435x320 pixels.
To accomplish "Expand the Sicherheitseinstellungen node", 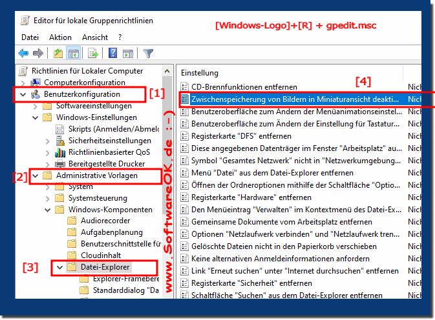I will 47,141.
